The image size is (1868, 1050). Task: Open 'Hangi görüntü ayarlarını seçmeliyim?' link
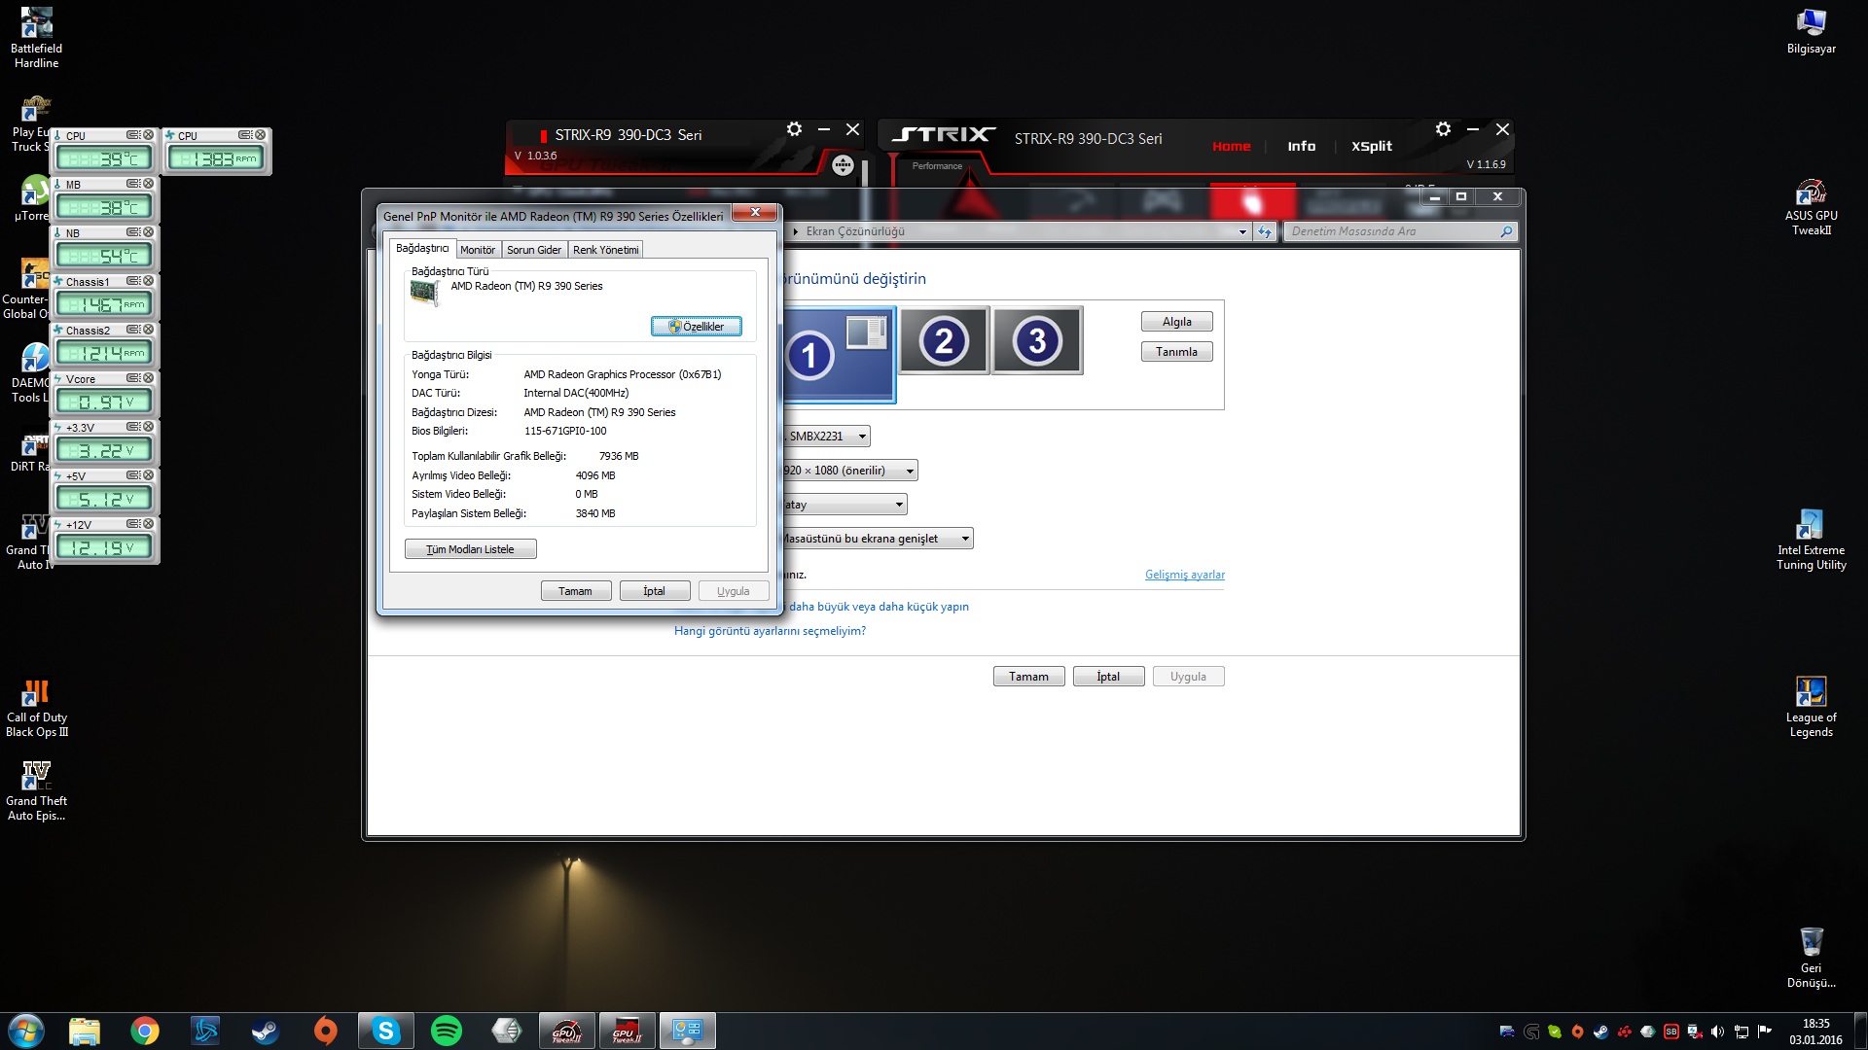pyautogui.click(x=770, y=631)
